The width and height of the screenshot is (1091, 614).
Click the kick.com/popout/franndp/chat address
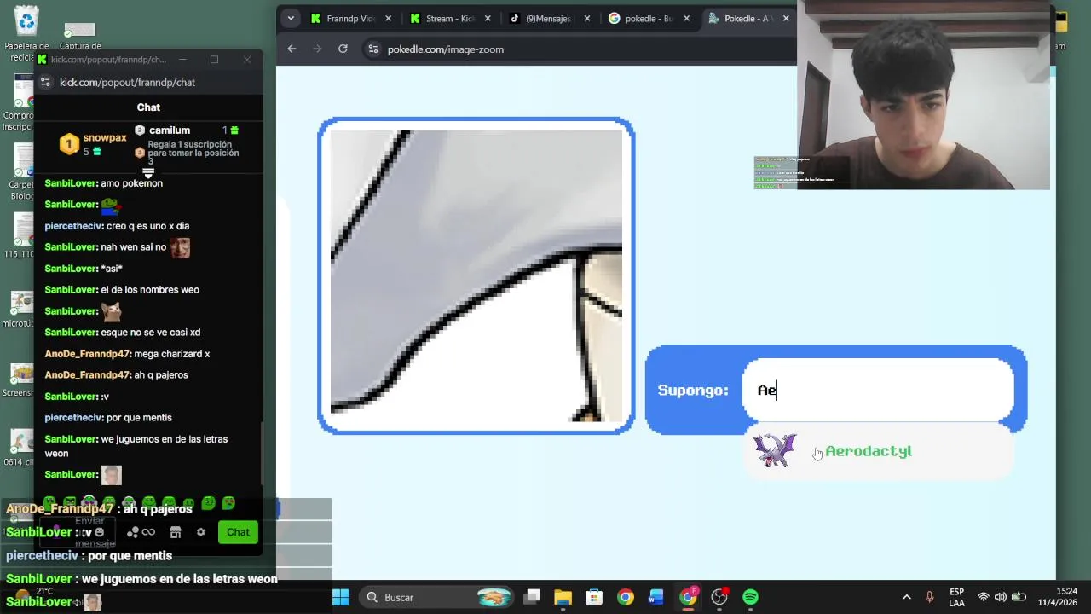tap(128, 82)
